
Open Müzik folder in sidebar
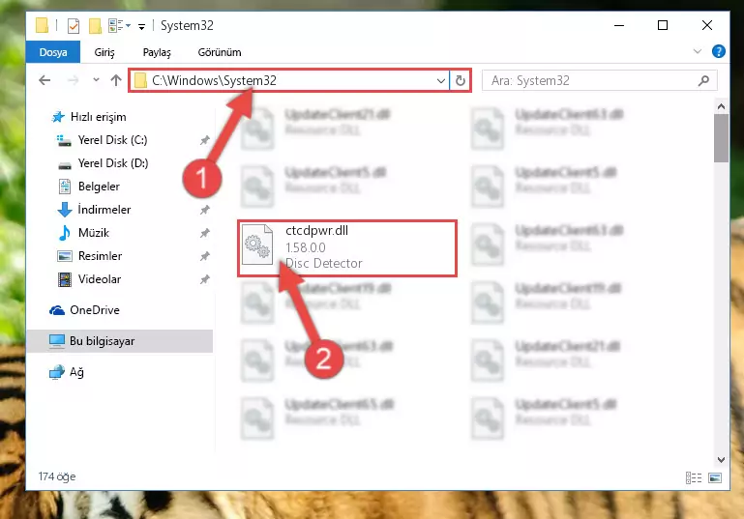[x=94, y=233]
